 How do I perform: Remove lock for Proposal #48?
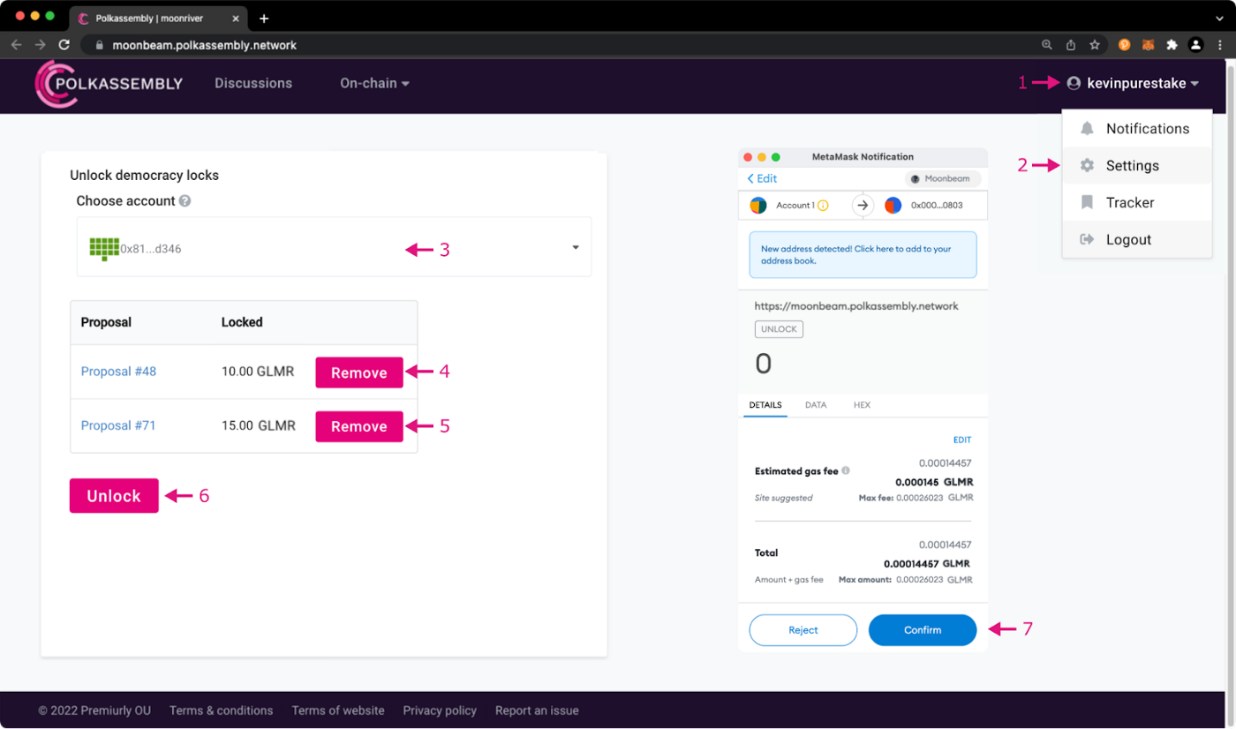pyautogui.click(x=359, y=372)
